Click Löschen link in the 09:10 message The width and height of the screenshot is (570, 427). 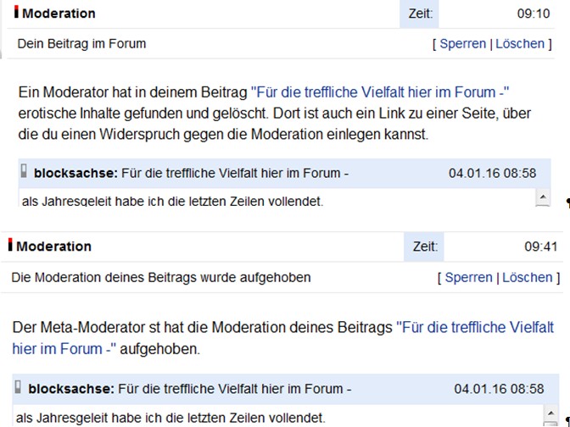point(520,43)
